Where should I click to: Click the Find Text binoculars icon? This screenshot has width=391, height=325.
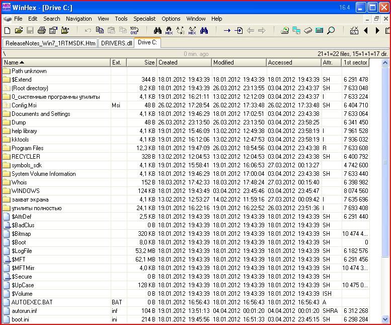[x=158, y=31]
